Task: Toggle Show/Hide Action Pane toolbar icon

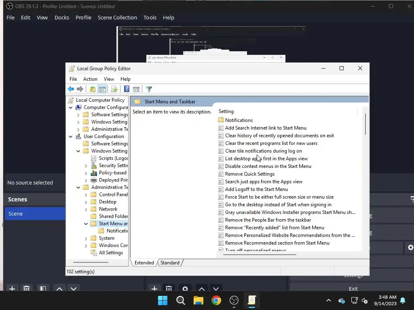Action: click(136, 89)
